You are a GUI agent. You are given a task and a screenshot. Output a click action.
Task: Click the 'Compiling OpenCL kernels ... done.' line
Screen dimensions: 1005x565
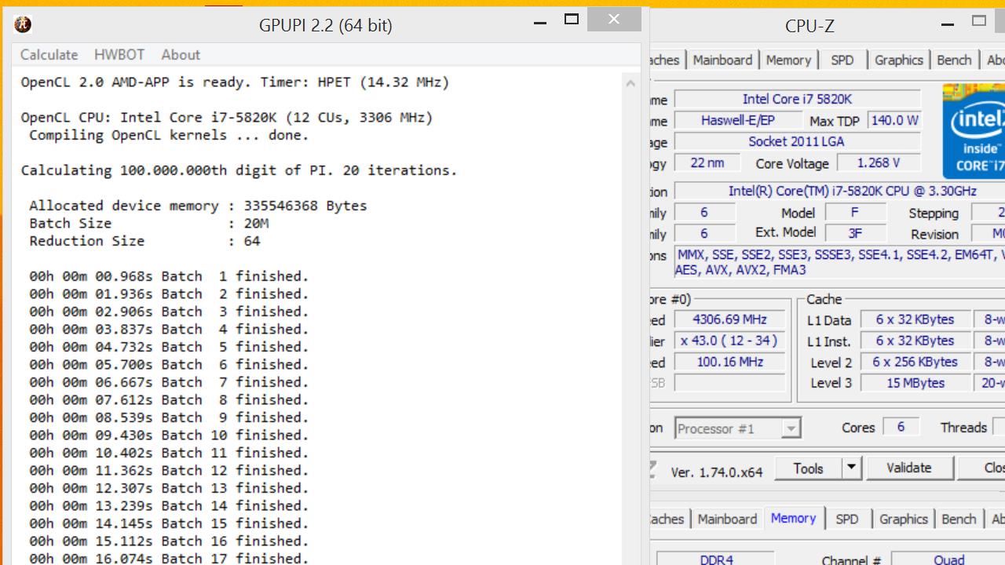coord(169,135)
